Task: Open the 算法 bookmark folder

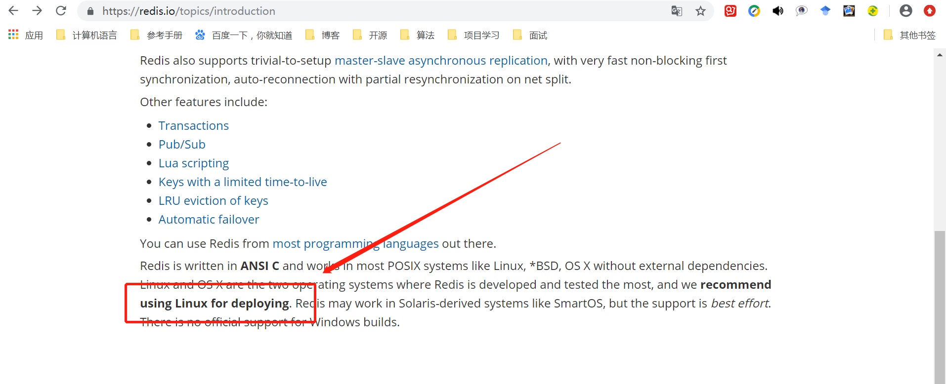Action: (x=417, y=35)
